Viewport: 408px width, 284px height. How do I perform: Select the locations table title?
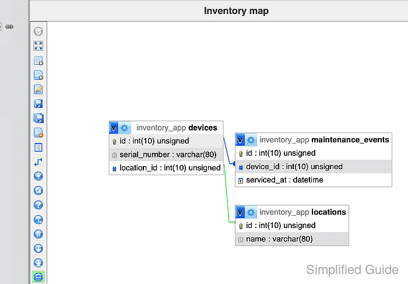[x=303, y=212]
